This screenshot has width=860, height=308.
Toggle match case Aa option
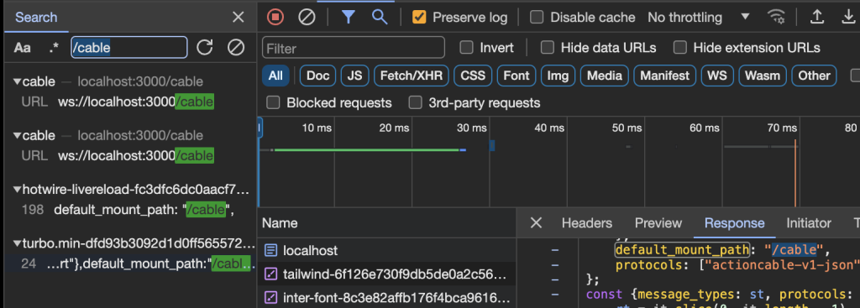pyautogui.click(x=23, y=48)
